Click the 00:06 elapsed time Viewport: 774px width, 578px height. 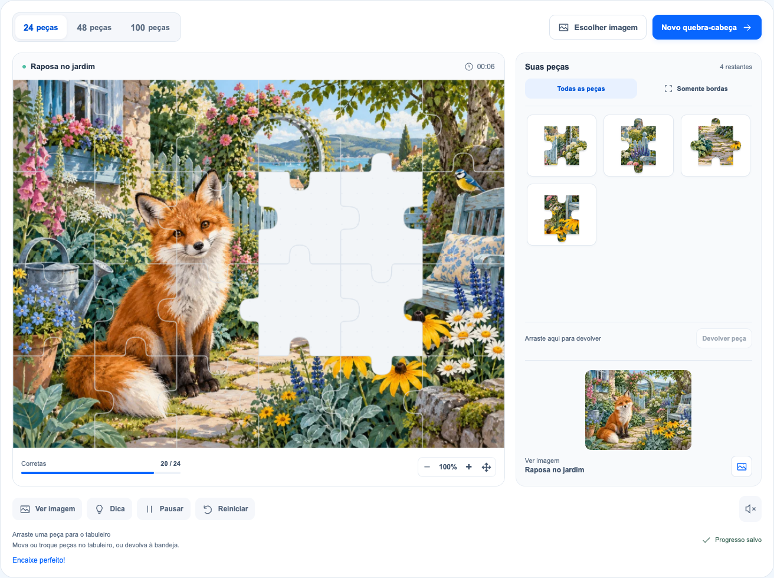(486, 67)
